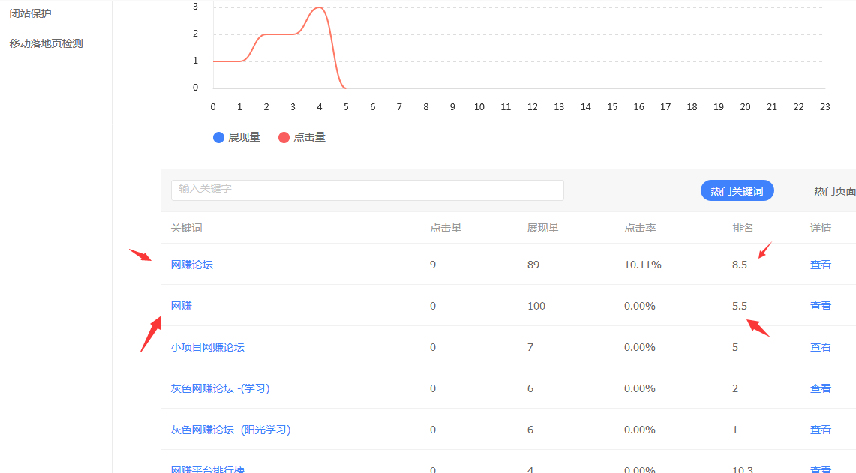
Task: Click the chart peak near hour 4
Action: point(319,7)
